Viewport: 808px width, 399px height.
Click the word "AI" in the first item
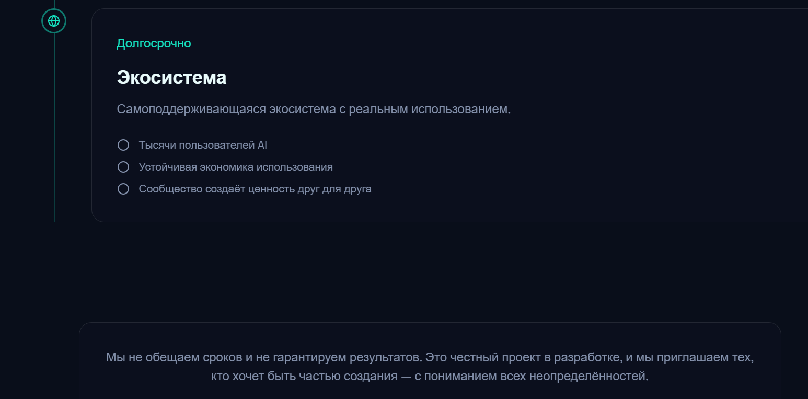(262, 145)
